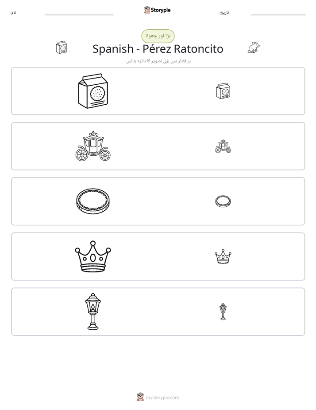Click the small coin picture
This screenshot has height=410, width=316.
click(x=223, y=201)
